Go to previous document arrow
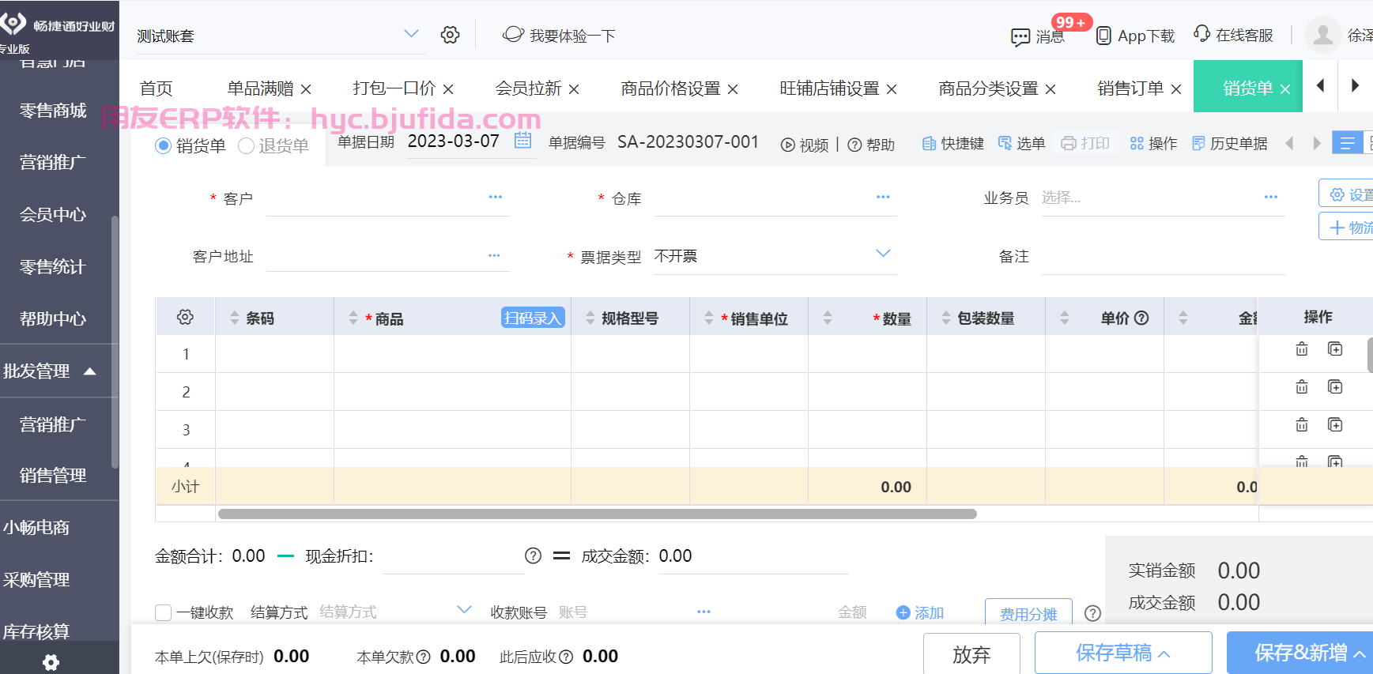 pyautogui.click(x=1289, y=143)
